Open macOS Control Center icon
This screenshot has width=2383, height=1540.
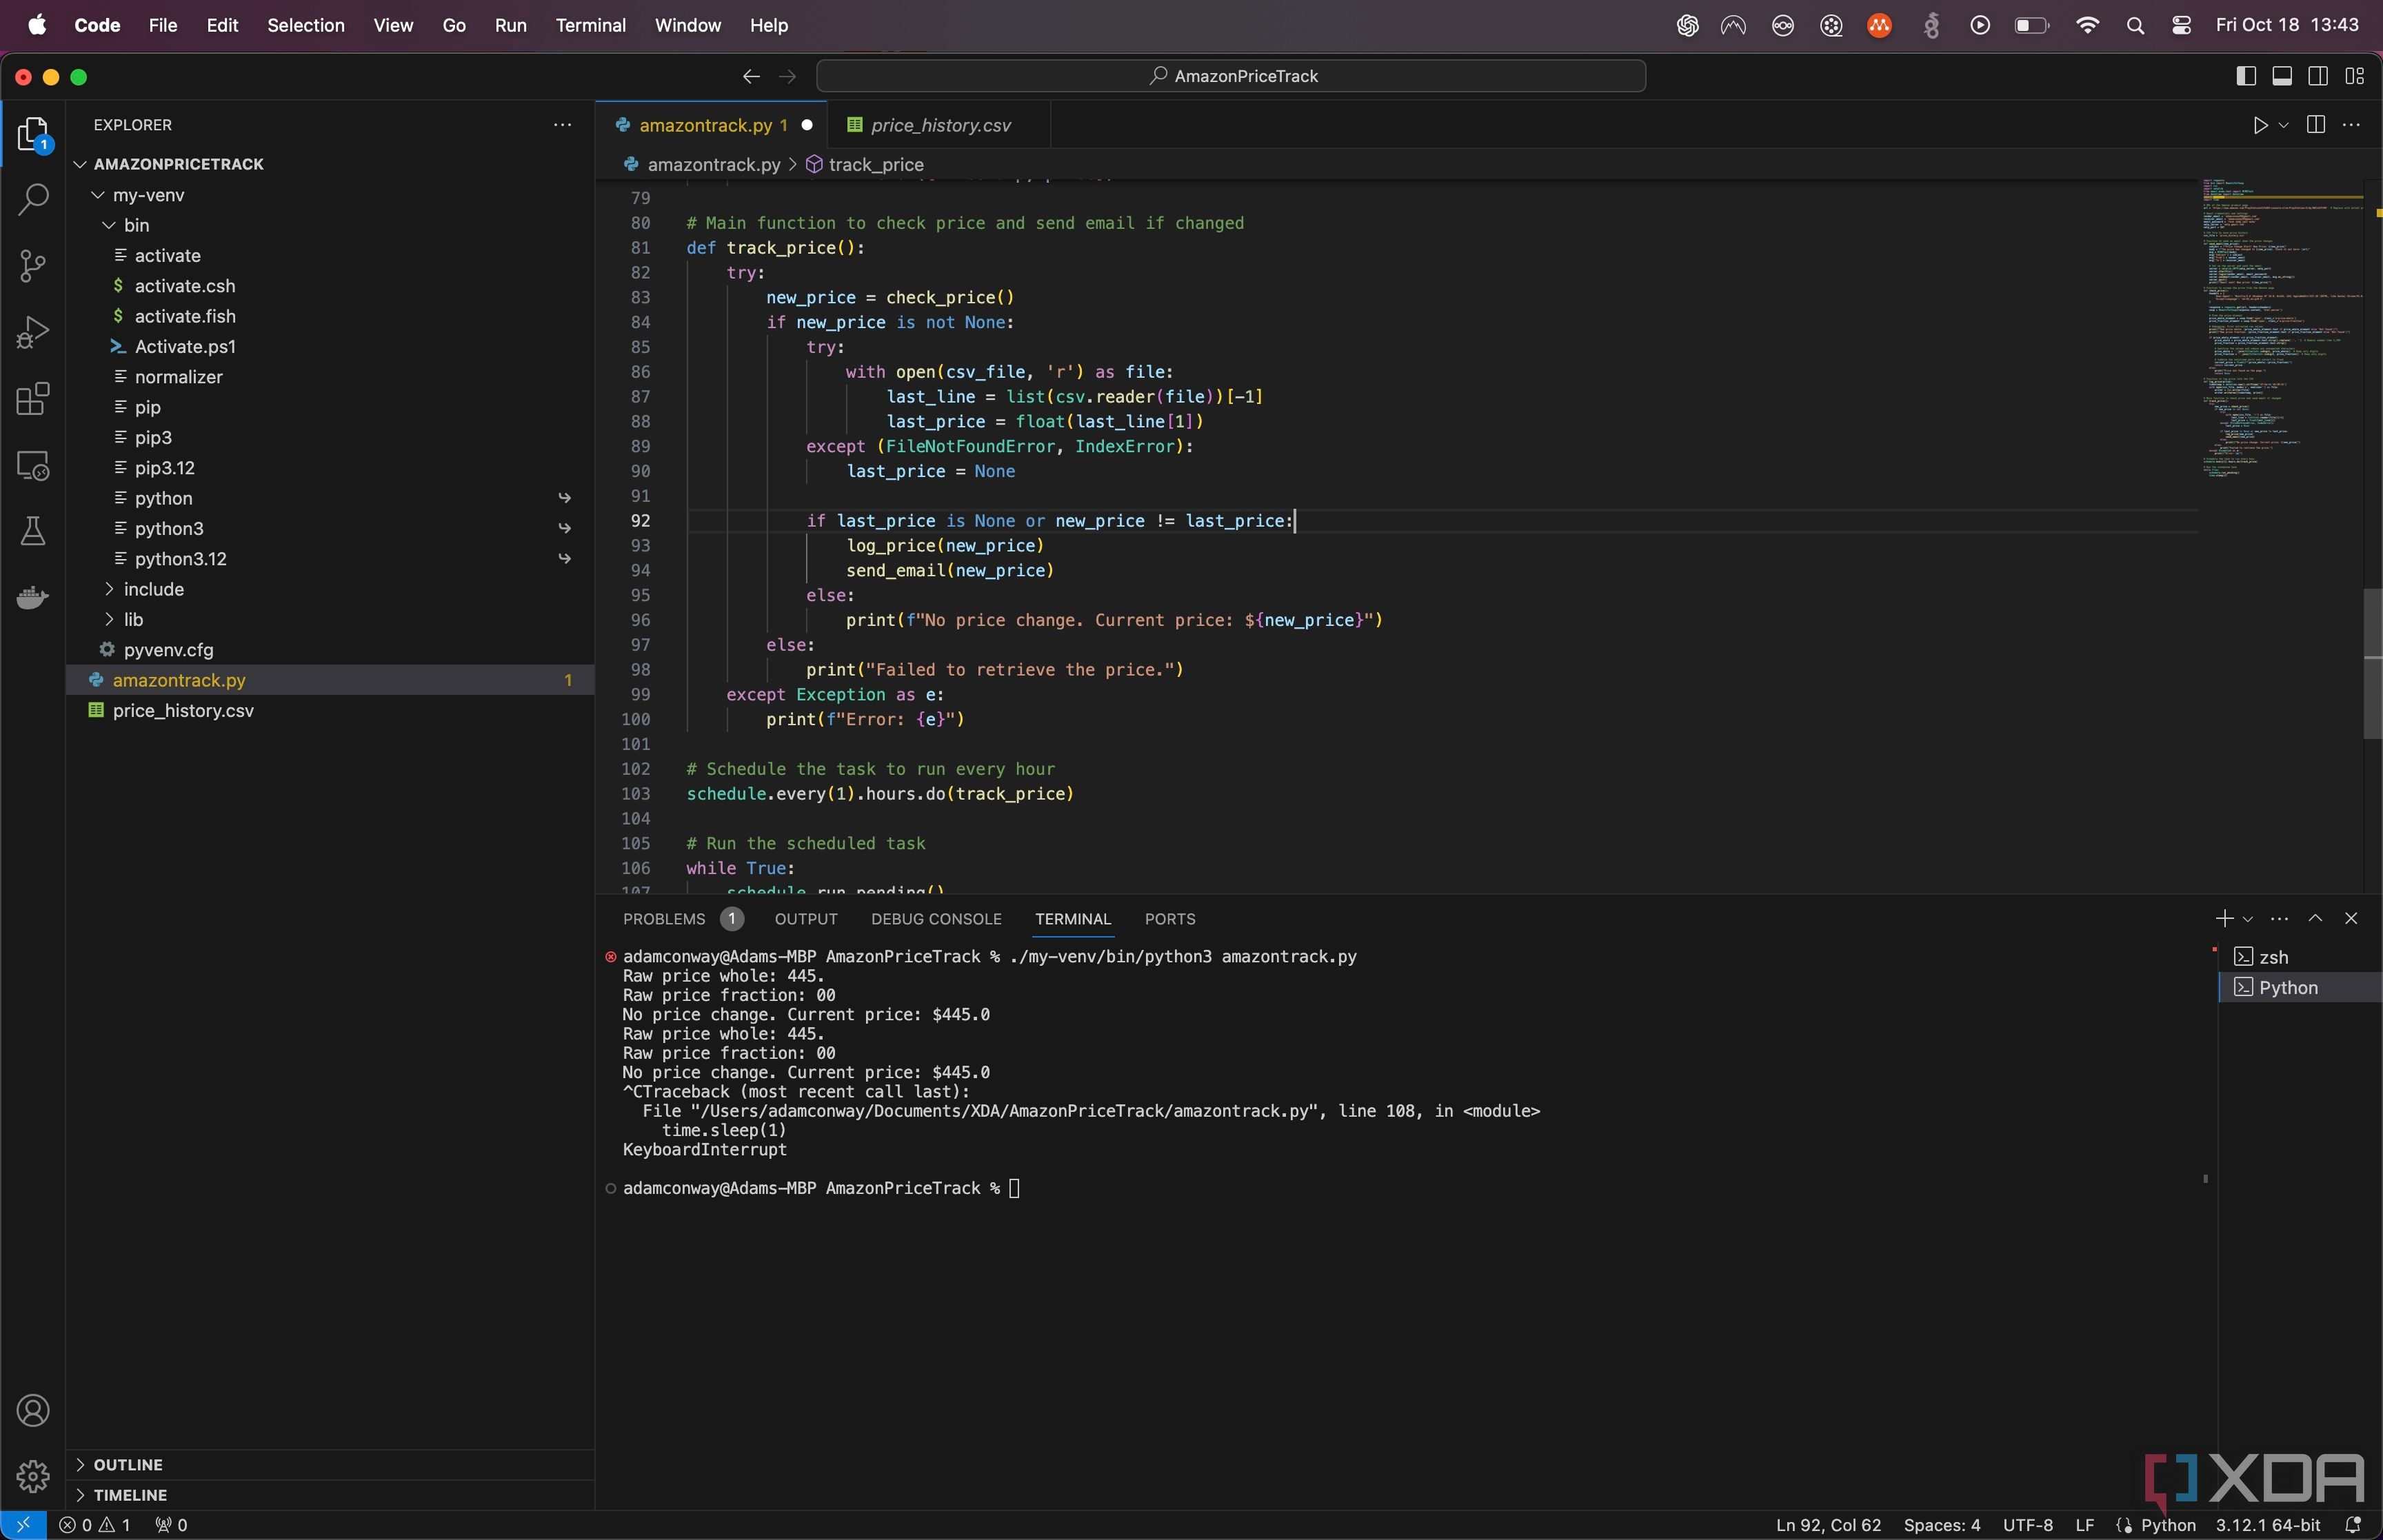2181,26
